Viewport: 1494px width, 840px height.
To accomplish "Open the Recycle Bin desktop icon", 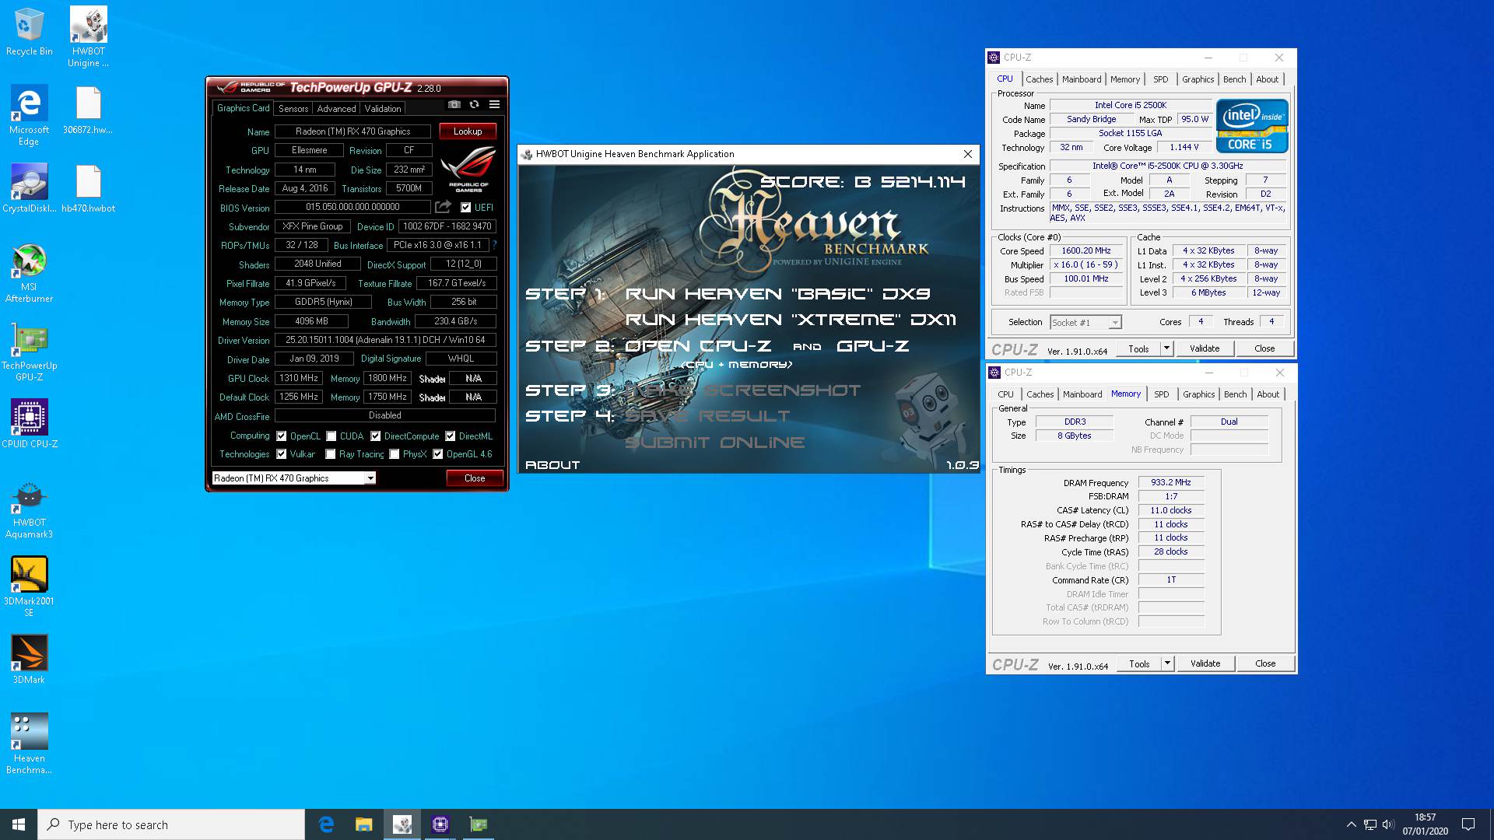I will point(29,33).
